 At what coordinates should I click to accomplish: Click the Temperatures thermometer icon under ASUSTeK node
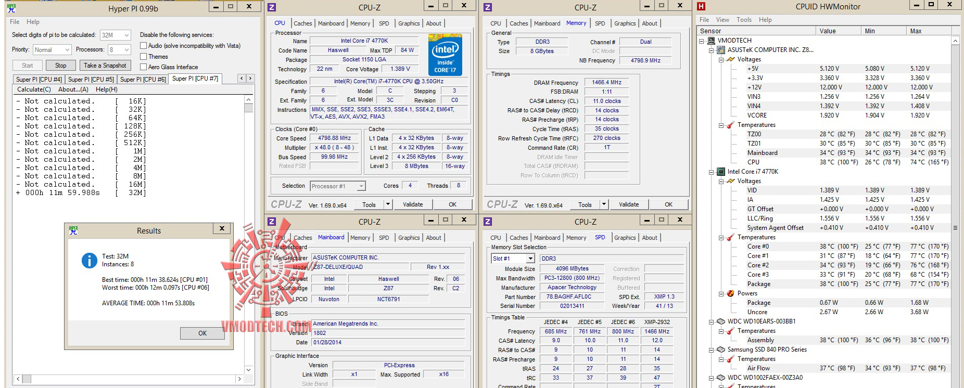point(730,125)
